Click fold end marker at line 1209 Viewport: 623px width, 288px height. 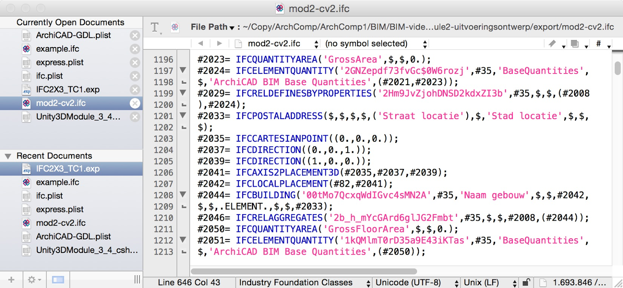coord(184,207)
